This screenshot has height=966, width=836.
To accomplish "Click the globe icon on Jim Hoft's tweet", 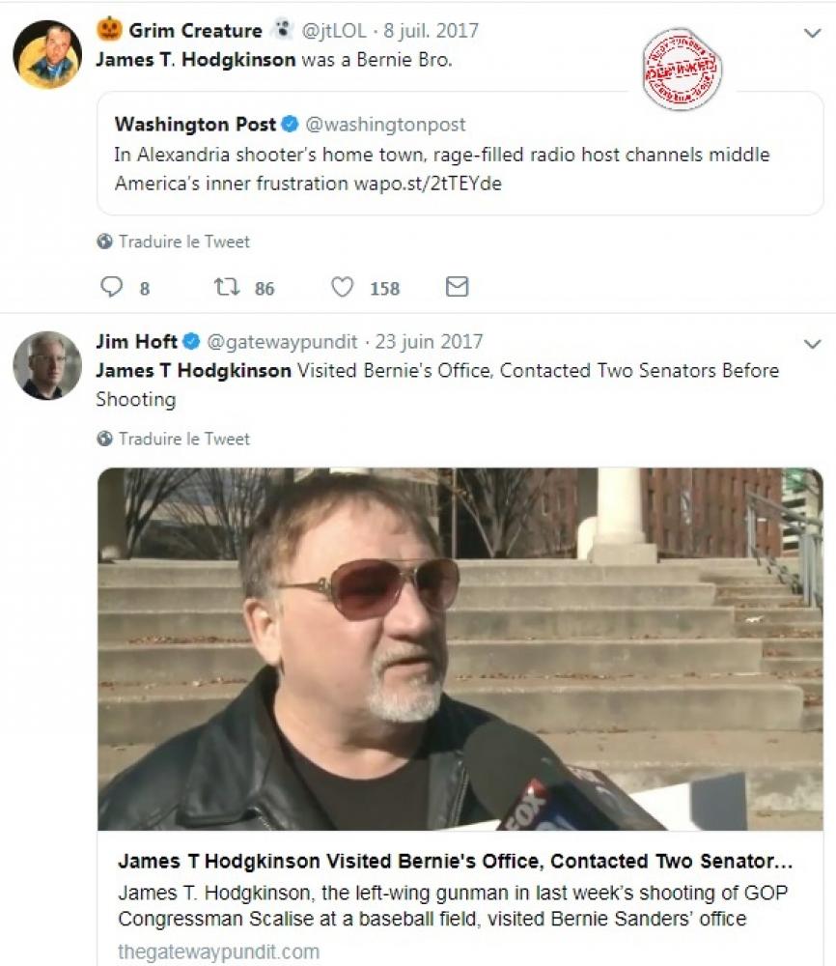I will tap(104, 439).
